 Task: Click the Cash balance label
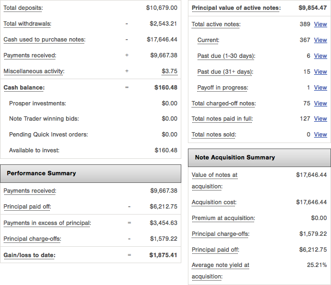pyautogui.click(x=24, y=87)
